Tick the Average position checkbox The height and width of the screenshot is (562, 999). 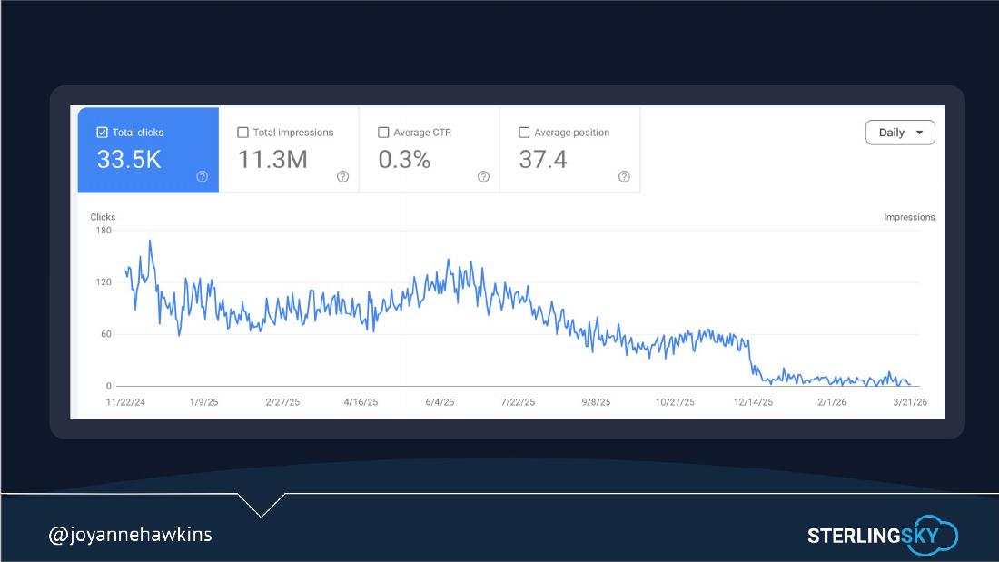(x=524, y=133)
